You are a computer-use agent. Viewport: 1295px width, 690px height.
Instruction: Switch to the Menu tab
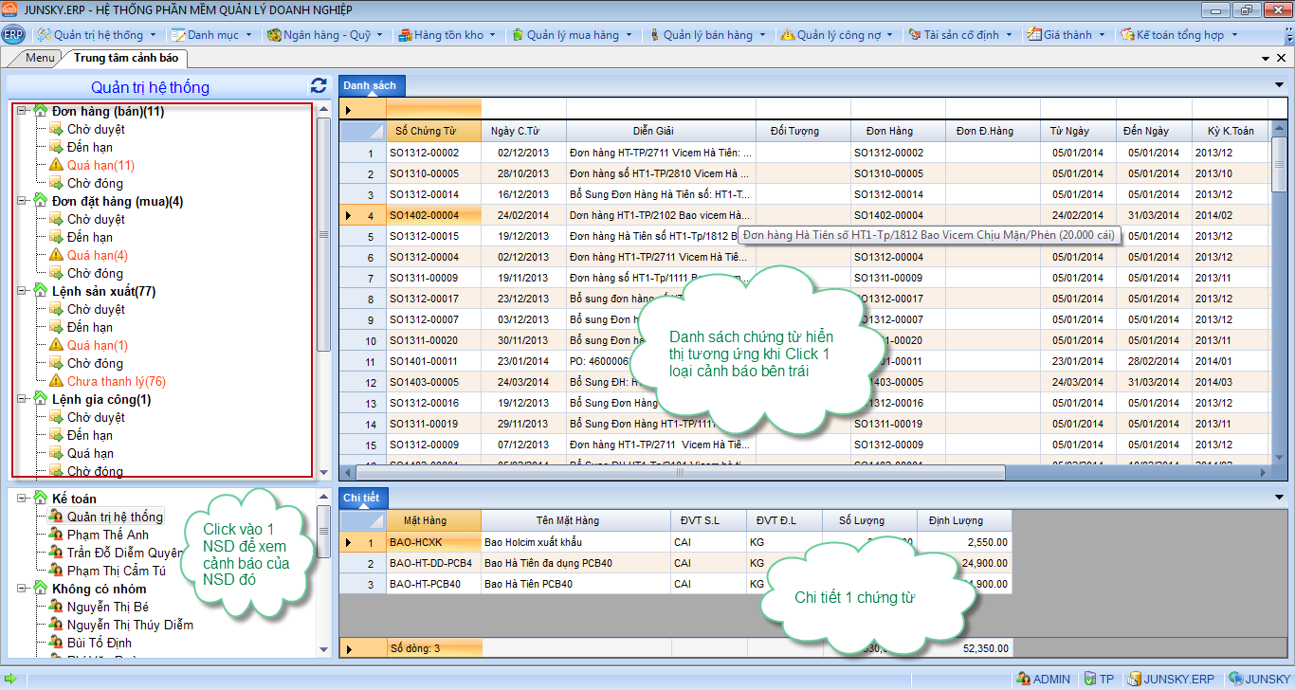click(x=40, y=58)
